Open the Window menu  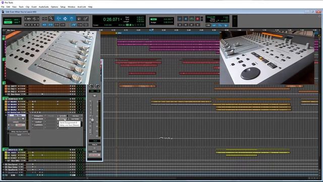(71, 7)
